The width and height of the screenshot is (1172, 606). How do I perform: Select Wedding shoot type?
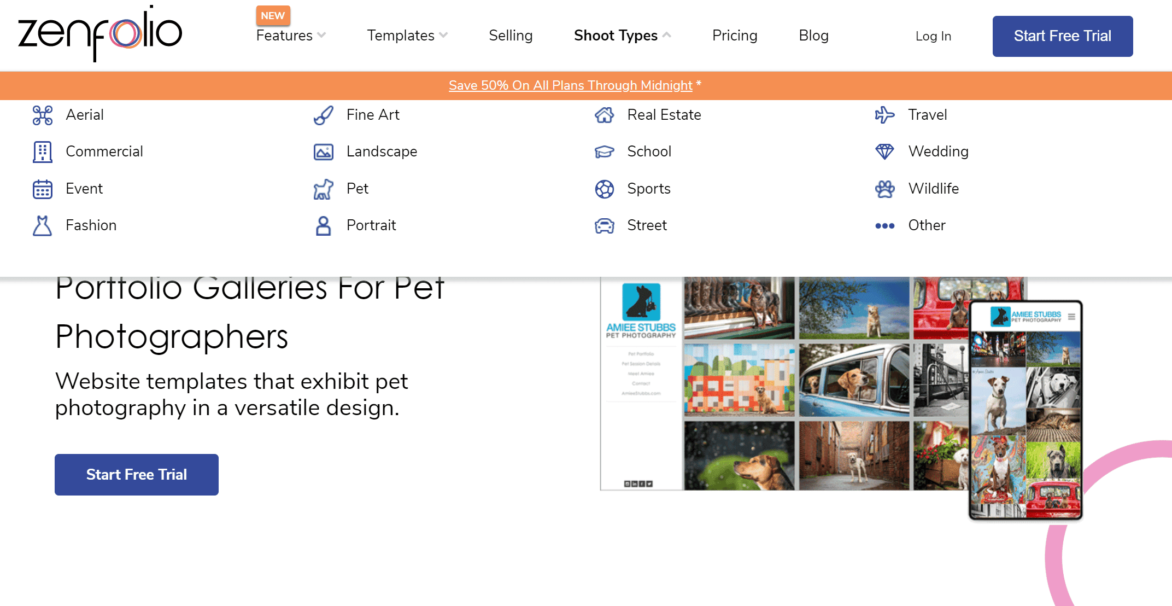click(x=939, y=151)
